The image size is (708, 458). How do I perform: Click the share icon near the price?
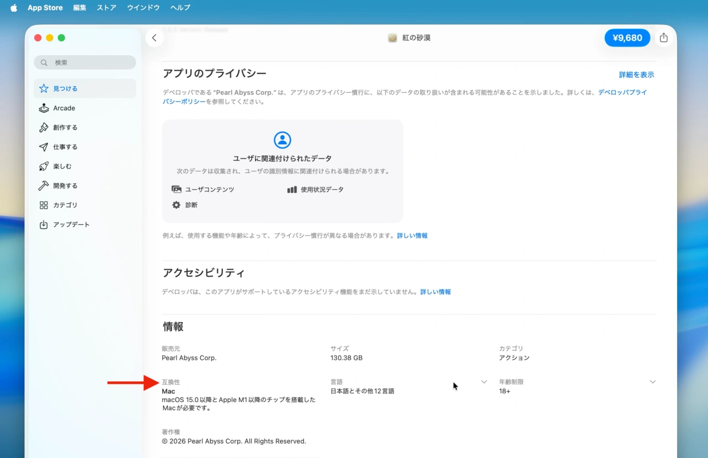tap(664, 38)
